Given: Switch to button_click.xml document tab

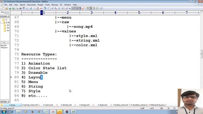Looking at the screenshot, I should (x=121, y=105).
